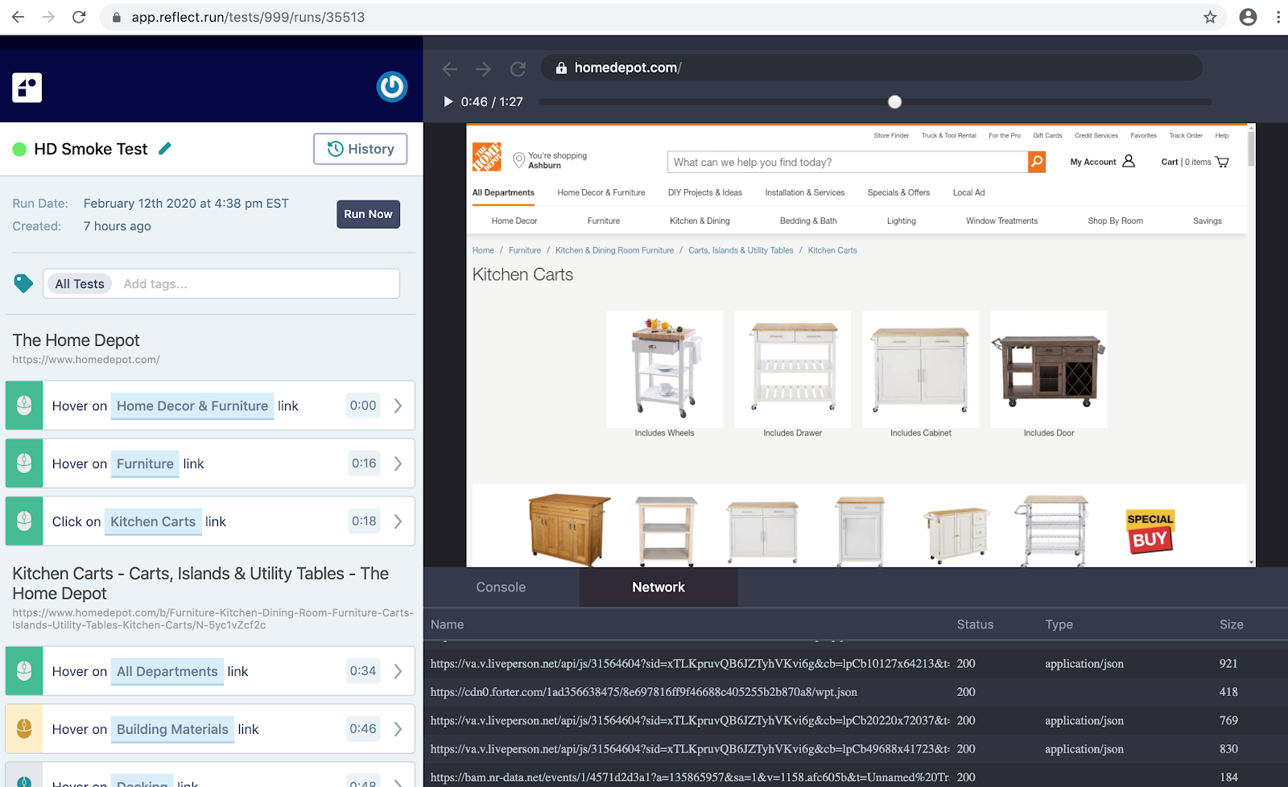Screen dimensions: 1288x787
Task: Click the Status column header
Action: [x=975, y=624]
